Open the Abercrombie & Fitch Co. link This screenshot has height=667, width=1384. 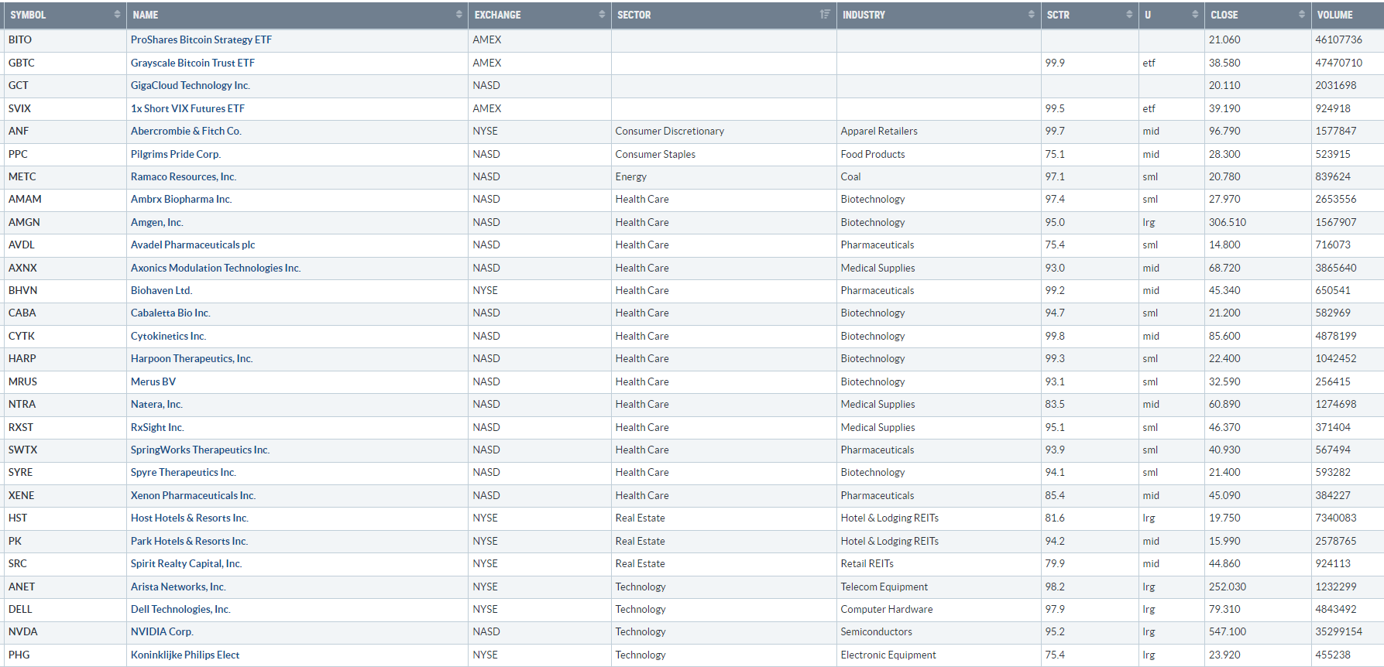click(186, 131)
